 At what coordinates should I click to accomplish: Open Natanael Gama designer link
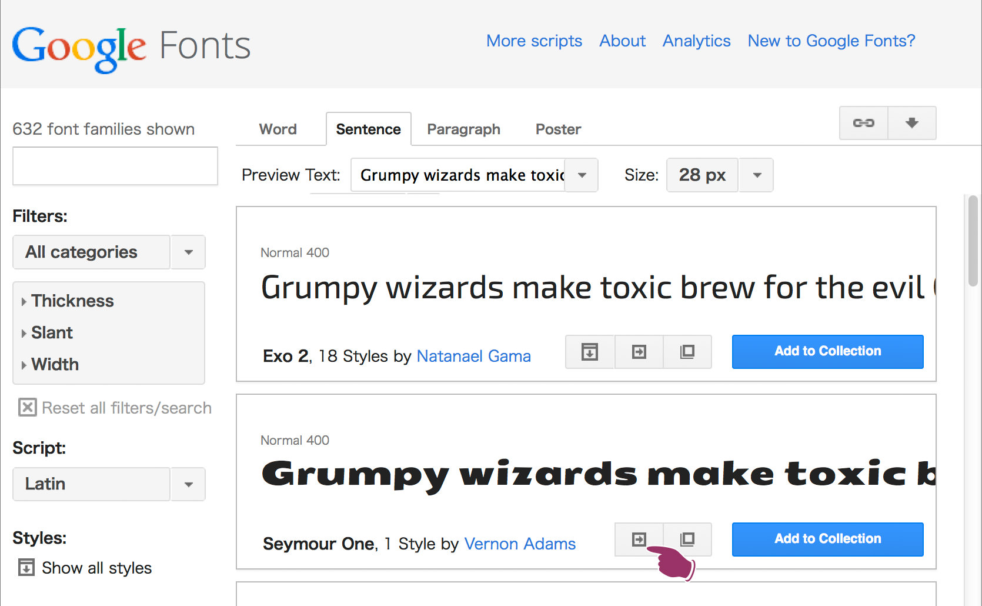pos(473,356)
